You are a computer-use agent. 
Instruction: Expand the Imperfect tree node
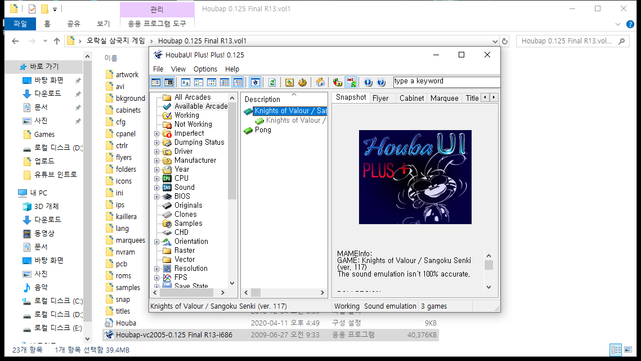156,133
